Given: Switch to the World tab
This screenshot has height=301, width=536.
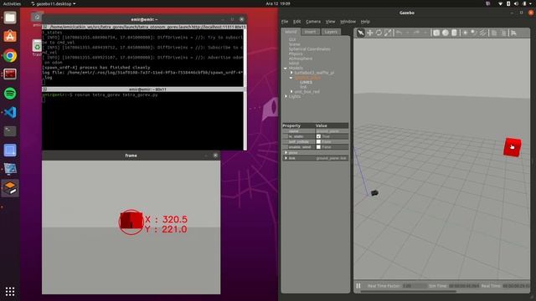Looking at the screenshot, I should point(291,32).
